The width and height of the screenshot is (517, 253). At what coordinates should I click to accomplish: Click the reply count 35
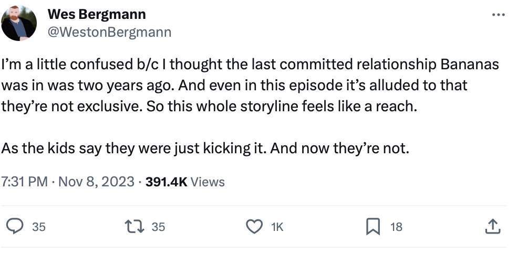38,227
